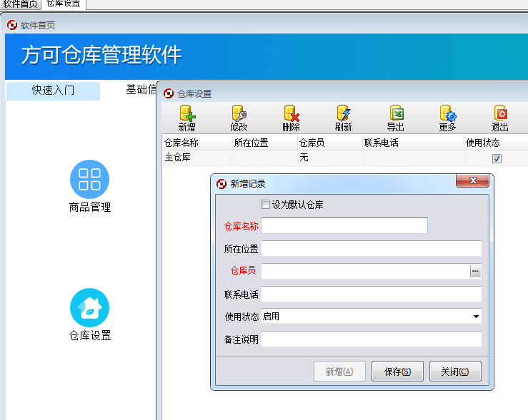Open the 更多 more options icon
Viewport: 528px width, 420px height.
click(x=447, y=118)
